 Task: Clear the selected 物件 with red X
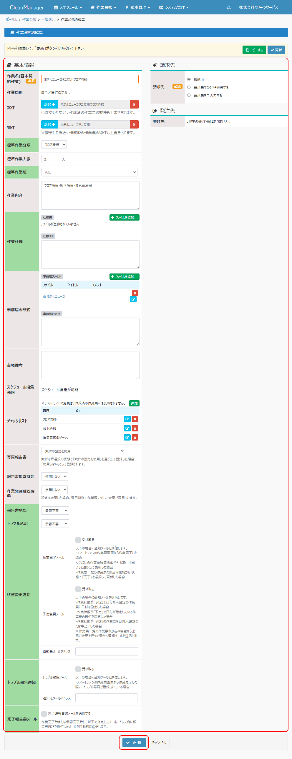[x=134, y=124]
